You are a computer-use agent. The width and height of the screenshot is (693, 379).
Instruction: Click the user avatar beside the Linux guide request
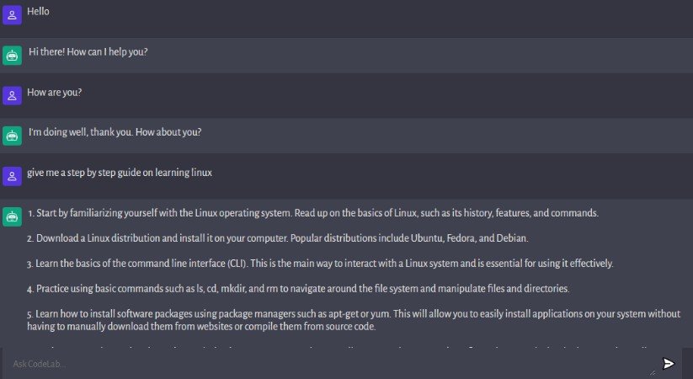(12, 176)
